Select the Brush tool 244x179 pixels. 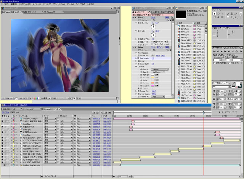pos(228,14)
